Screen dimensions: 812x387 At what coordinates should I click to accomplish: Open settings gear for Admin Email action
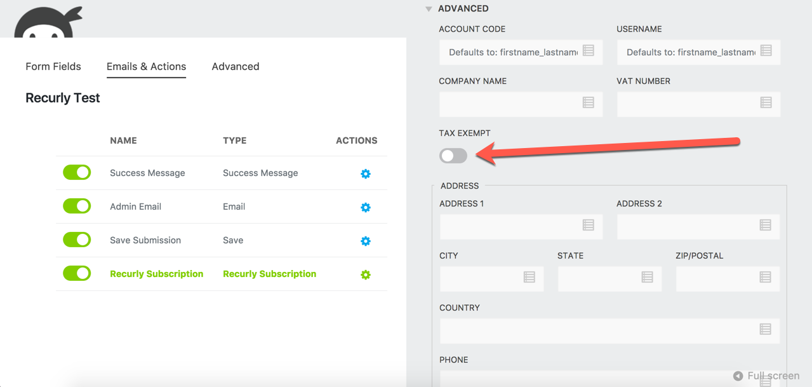pos(365,207)
